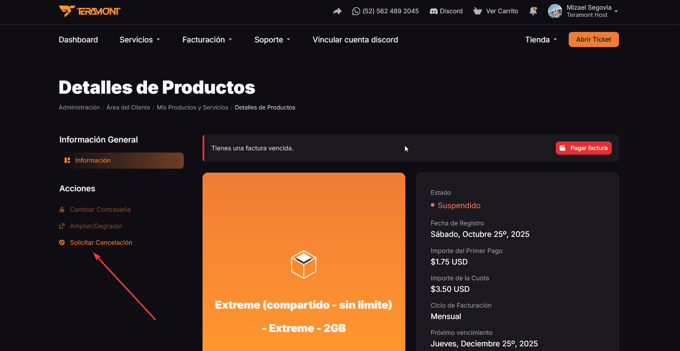Screen dimensions: 680x351
Task: Click the cube product icon
Action: [x=304, y=265]
